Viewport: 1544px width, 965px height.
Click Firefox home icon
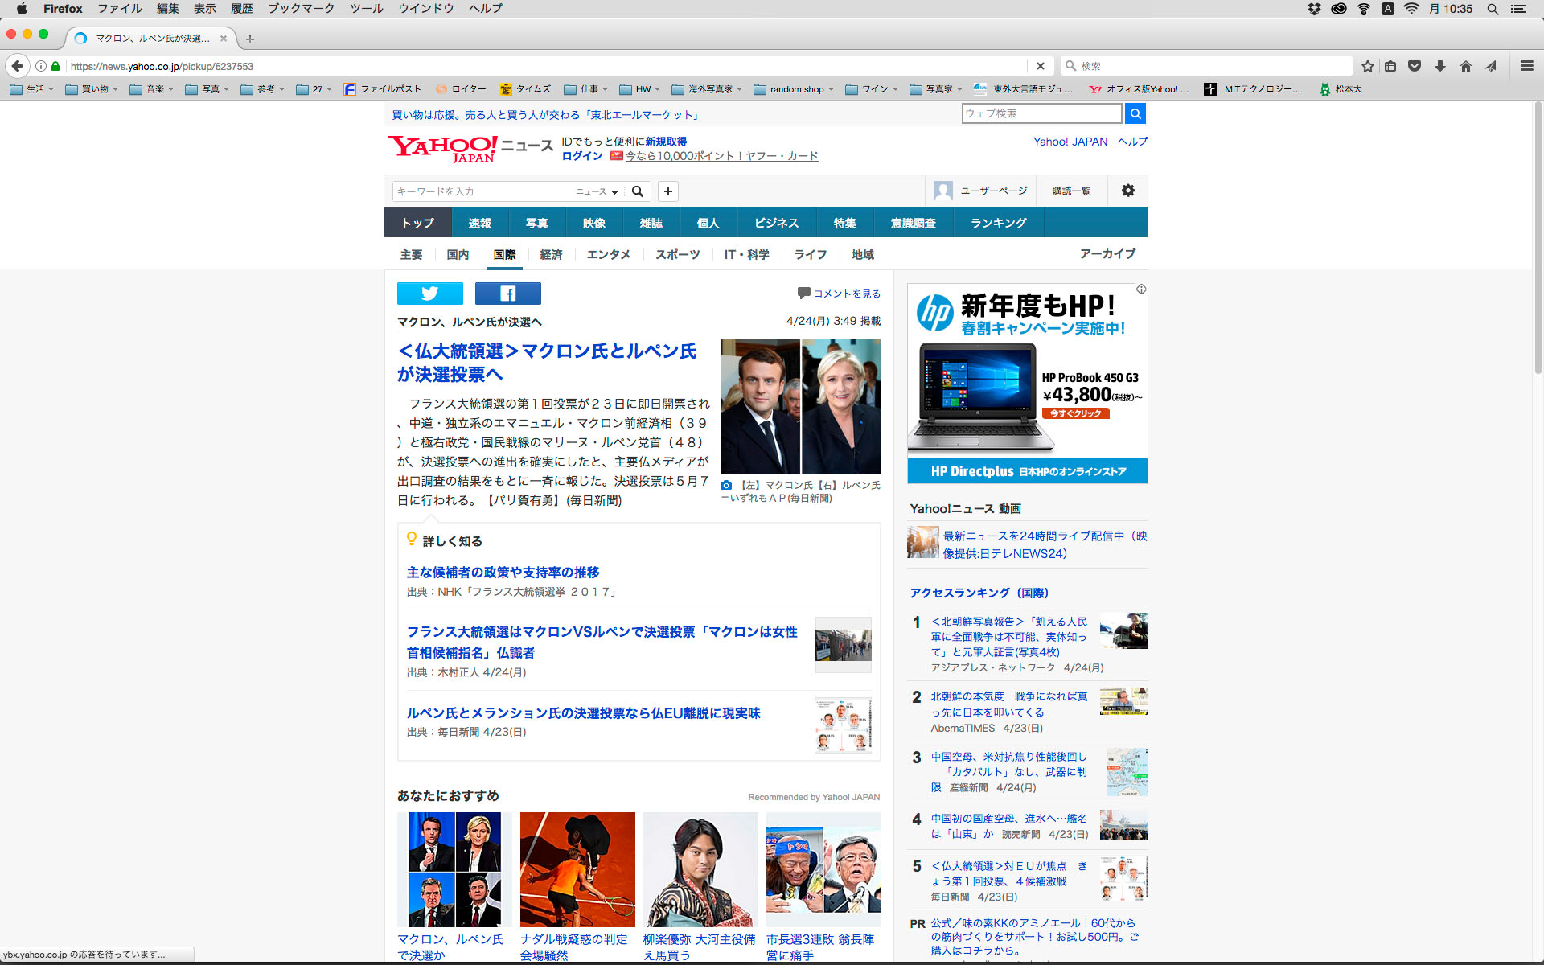pos(1465,66)
